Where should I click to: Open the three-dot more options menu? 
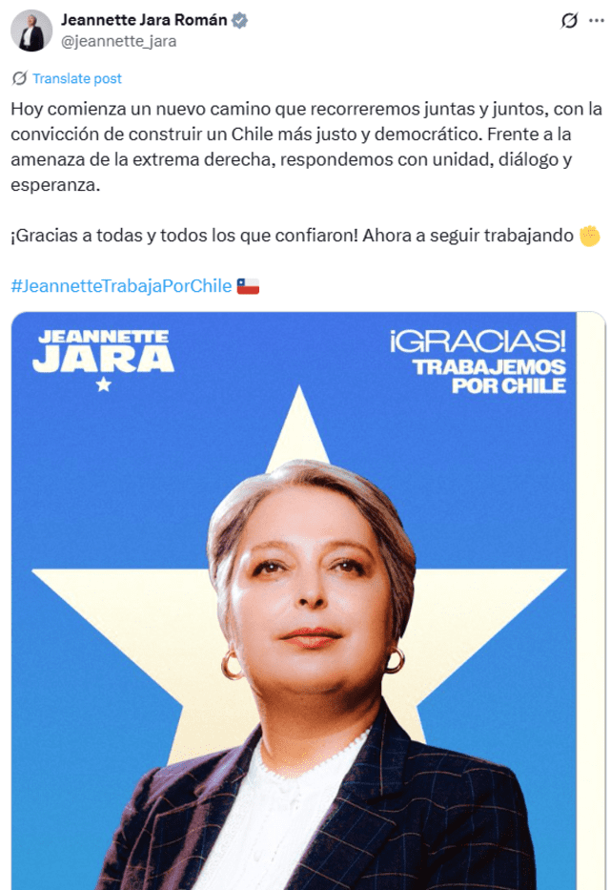[x=597, y=21]
